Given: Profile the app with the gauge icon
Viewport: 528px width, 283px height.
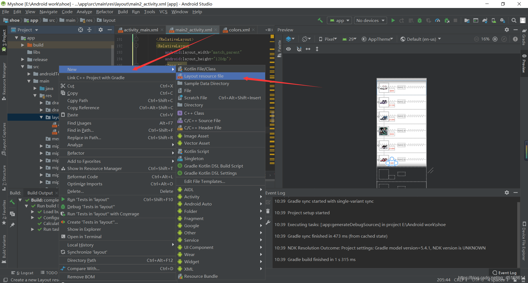Looking at the screenshot, I should [x=438, y=20].
